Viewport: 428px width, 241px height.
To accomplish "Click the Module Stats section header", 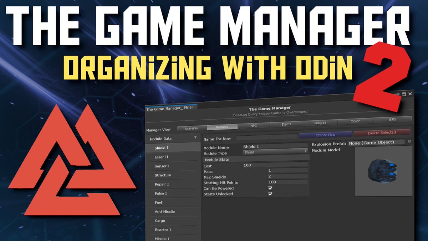I will 256,159.
